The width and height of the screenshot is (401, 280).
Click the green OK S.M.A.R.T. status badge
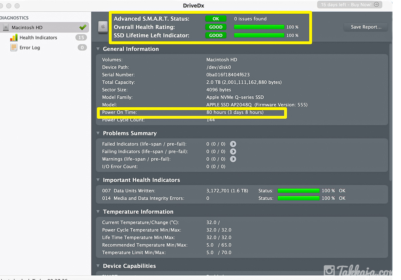pos(216,19)
